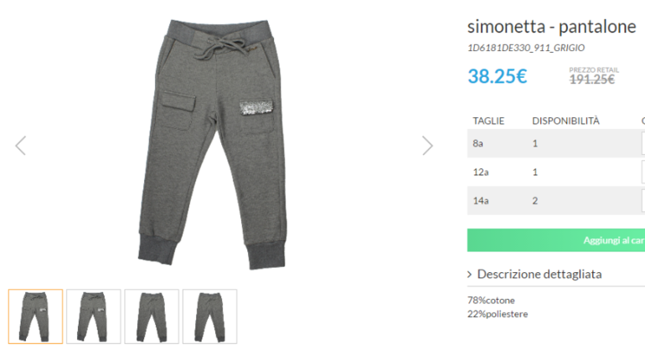Image resolution: width=645 pixels, height=350 pixels.
Task: Click the 22%poliestere composition text
Action: coord(498,314)
